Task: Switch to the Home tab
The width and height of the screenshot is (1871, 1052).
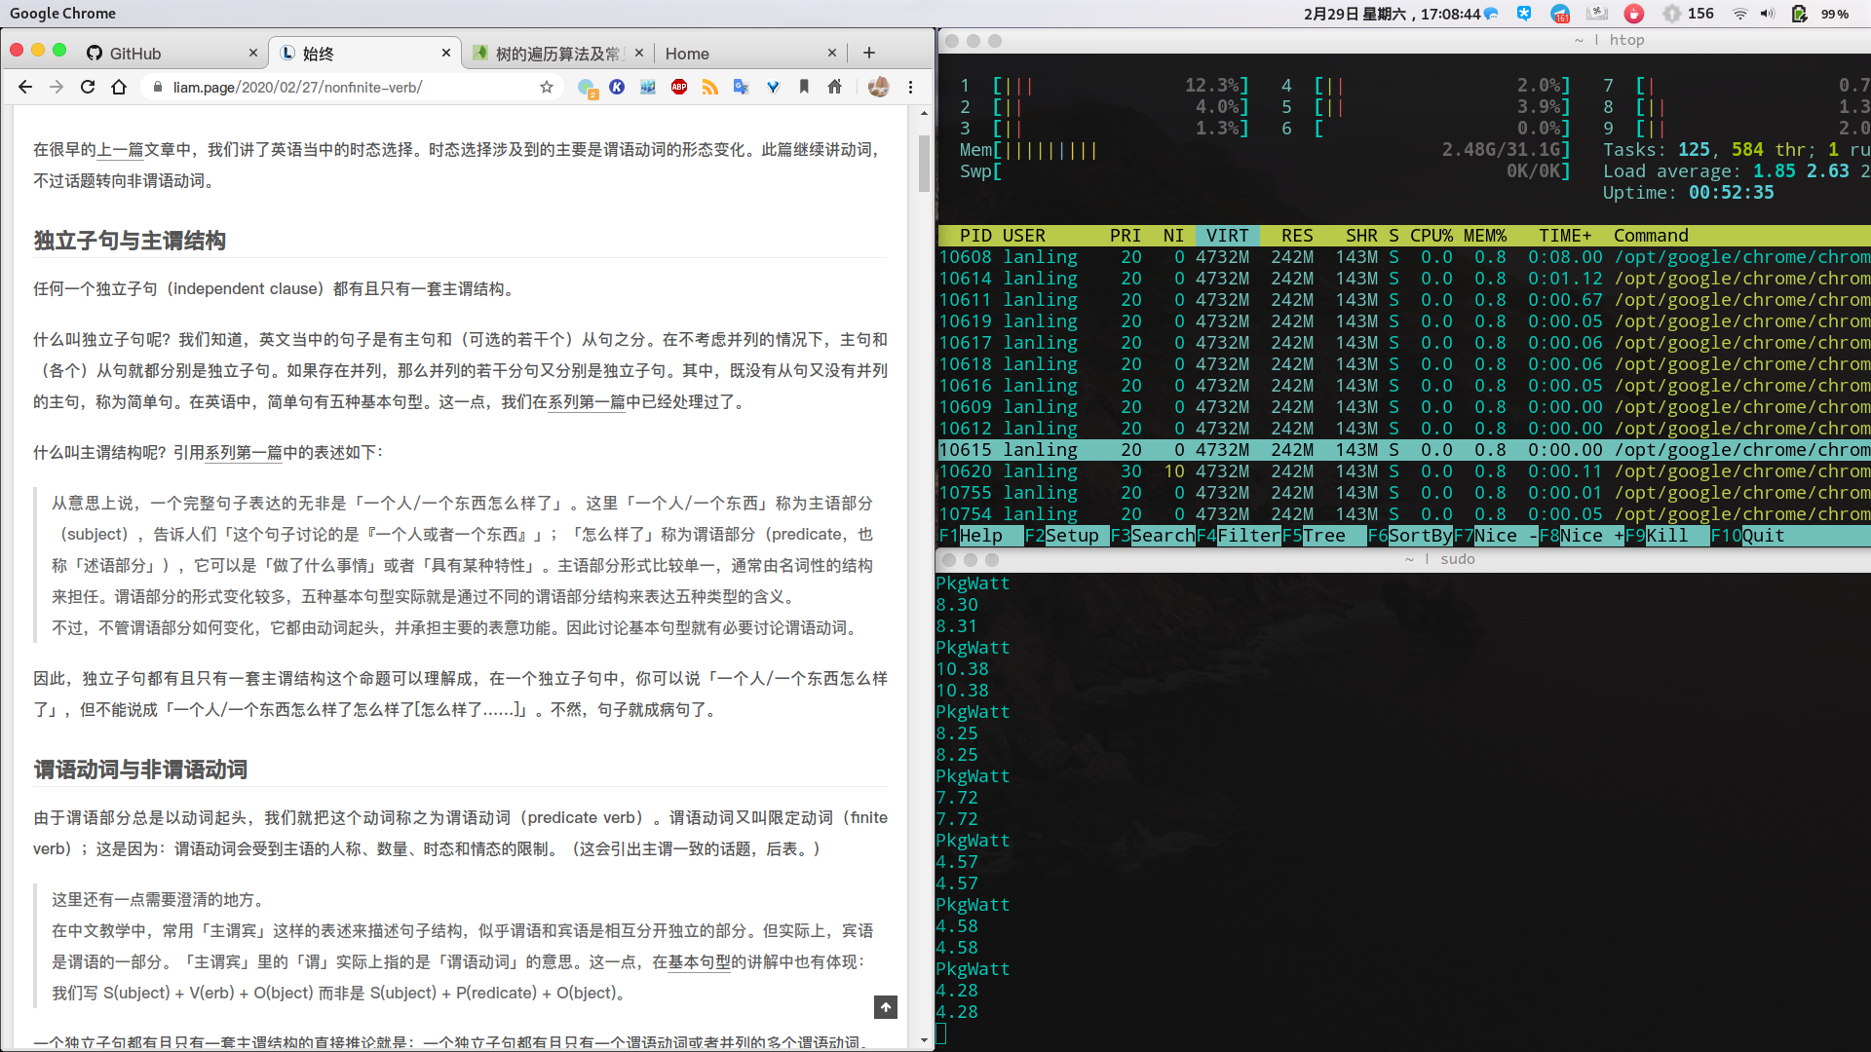Action: [688, 54]
